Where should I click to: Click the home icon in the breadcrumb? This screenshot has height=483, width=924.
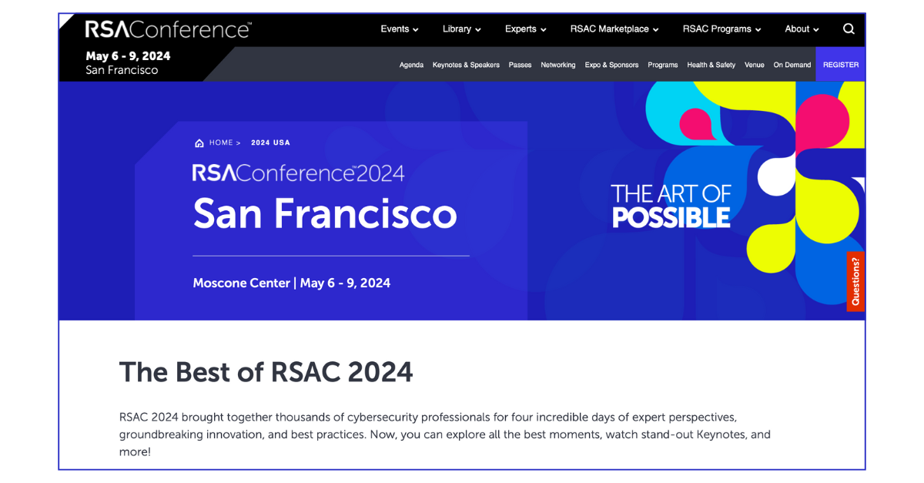click(199, 142)
